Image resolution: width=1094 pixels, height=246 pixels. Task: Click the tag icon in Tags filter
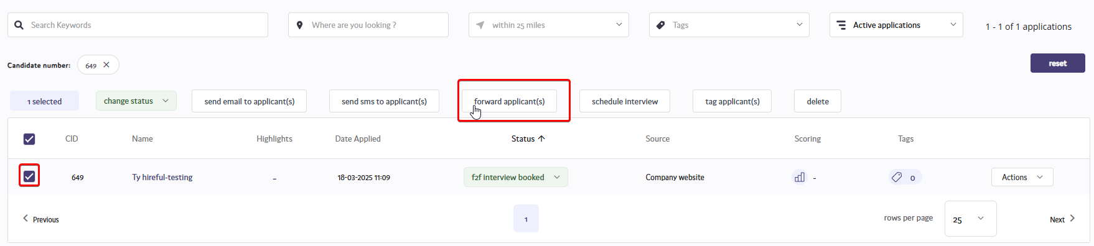[x=660, y=25]
